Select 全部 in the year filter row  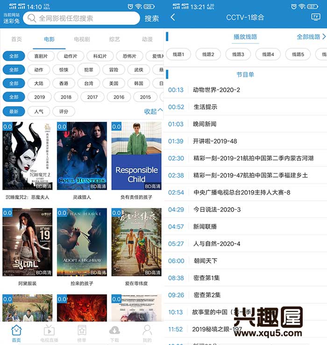(x=14, y=97)
